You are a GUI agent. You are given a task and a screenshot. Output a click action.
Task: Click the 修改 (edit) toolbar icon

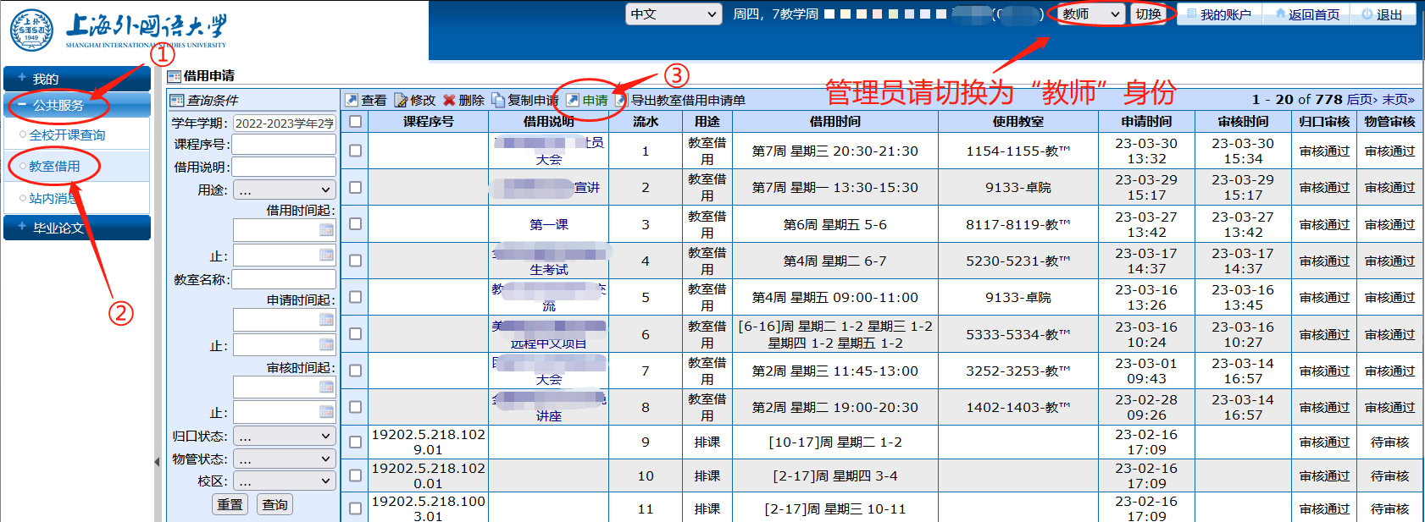(x=401, y=101)
